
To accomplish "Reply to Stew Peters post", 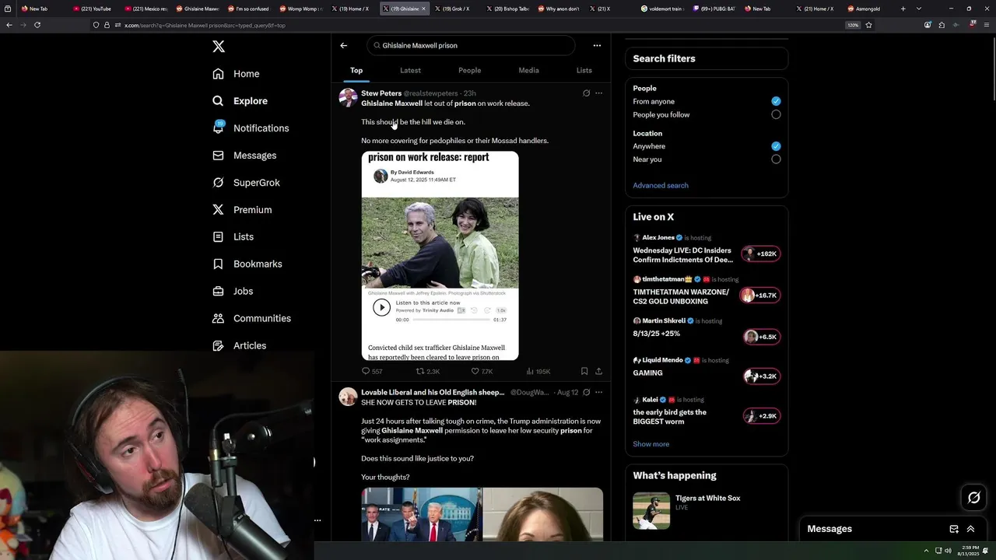I will [x=372, y=371].
